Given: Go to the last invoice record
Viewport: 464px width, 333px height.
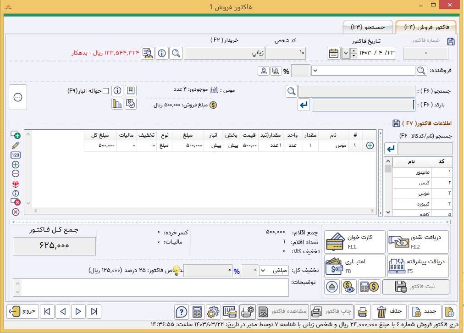Looking at the screenshot, I should click(94, 311).
